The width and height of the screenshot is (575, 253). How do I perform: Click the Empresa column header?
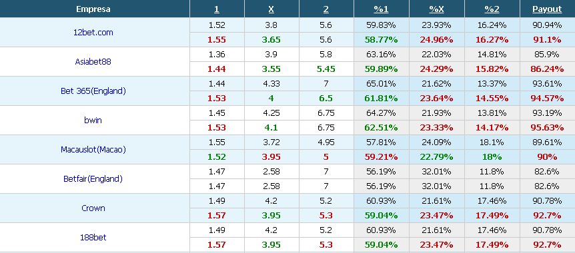(x=93, y=9)
